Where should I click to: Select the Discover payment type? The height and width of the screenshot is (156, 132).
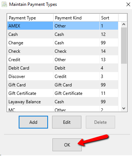tap(30, 77)
